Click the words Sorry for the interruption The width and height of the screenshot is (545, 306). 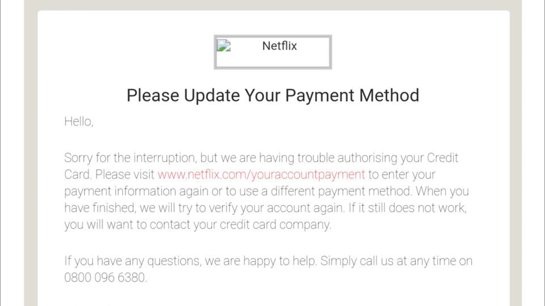130,158
